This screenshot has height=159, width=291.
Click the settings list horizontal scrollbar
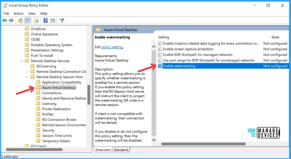[x=203, y=144]
